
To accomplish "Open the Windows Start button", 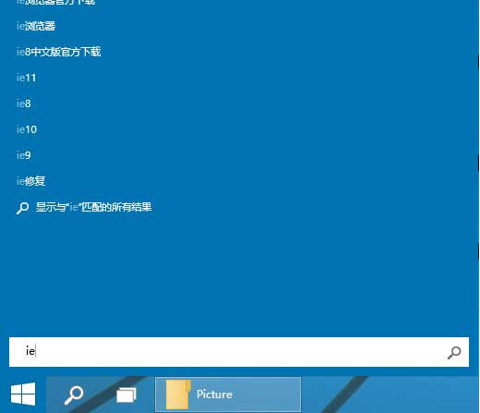I will [23, 394].
